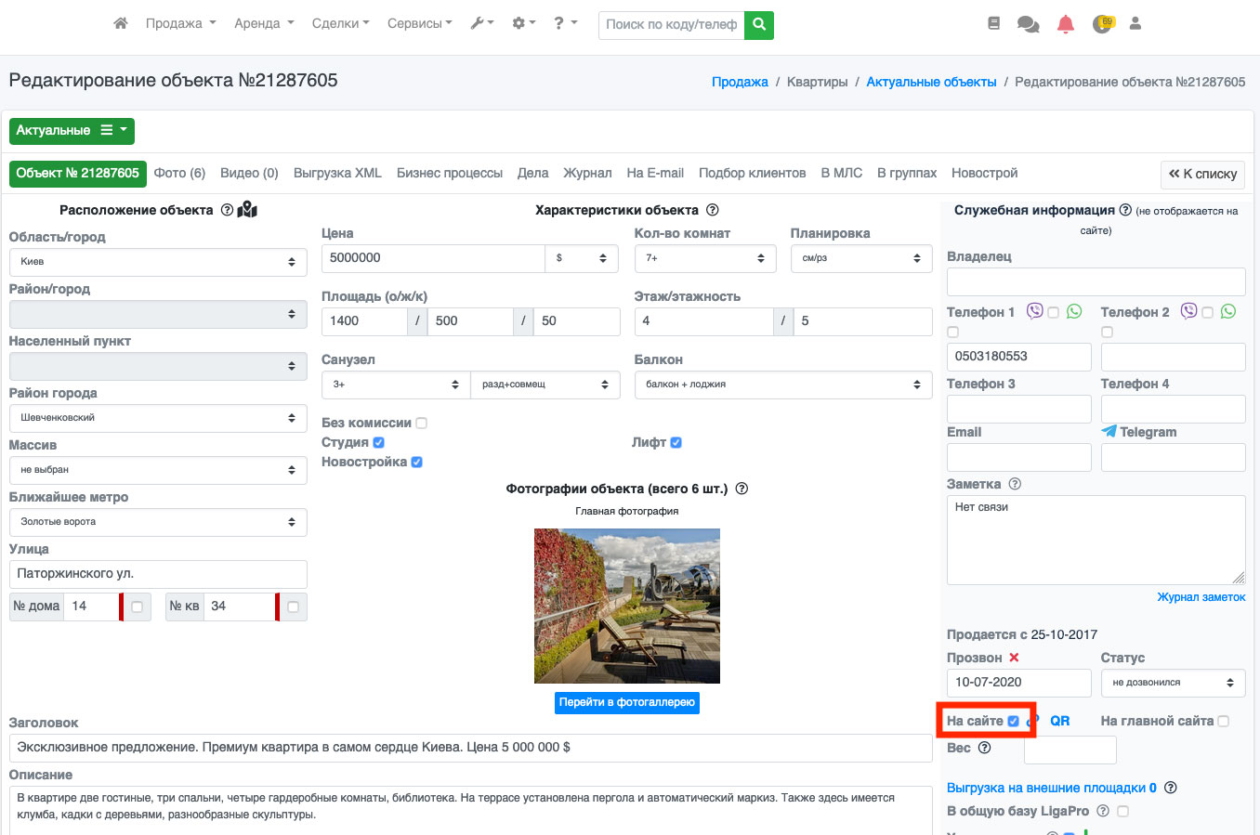
Task: Click the green search magnifier button
Action: (759, 25)
